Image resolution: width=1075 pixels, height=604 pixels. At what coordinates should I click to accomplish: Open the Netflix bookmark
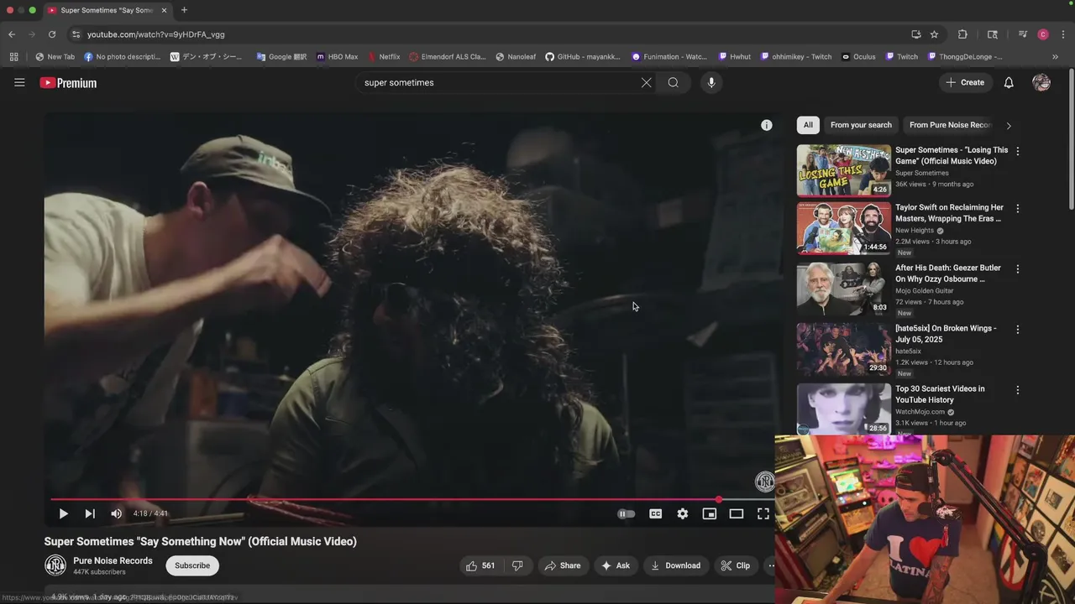[384, 57]
